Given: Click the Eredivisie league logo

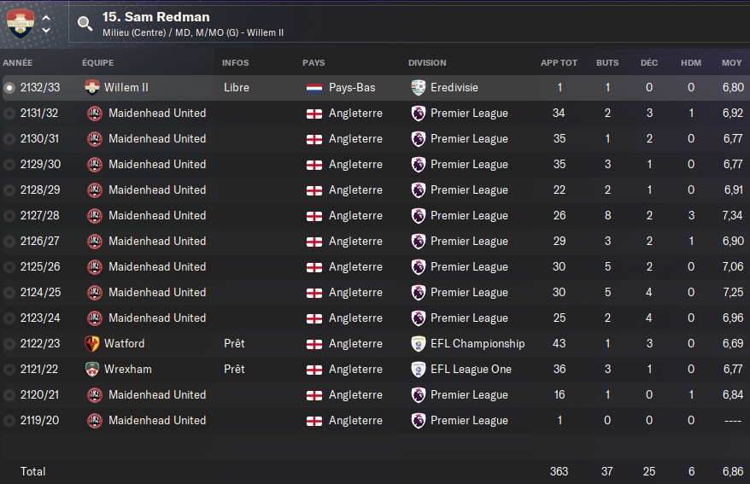Looking at the screenshot, I should click(418, 87).
